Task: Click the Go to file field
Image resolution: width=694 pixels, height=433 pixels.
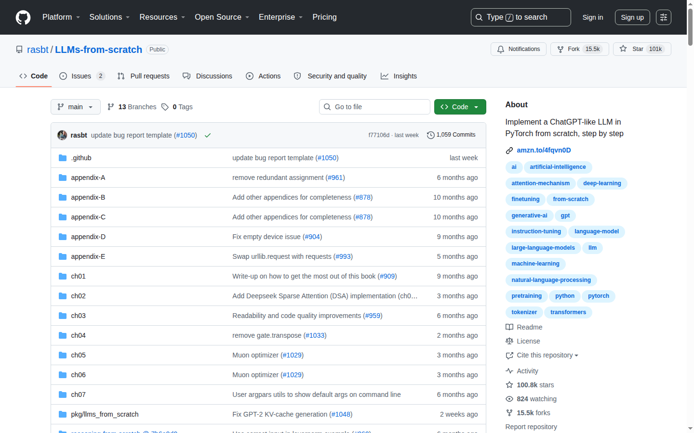Action: (374, 107)
